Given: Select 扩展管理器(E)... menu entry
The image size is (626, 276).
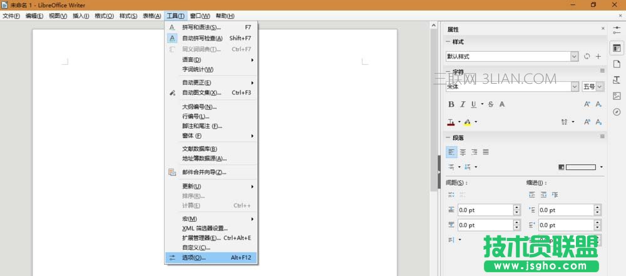Looking at the screenshot, I should click(211, 238).
